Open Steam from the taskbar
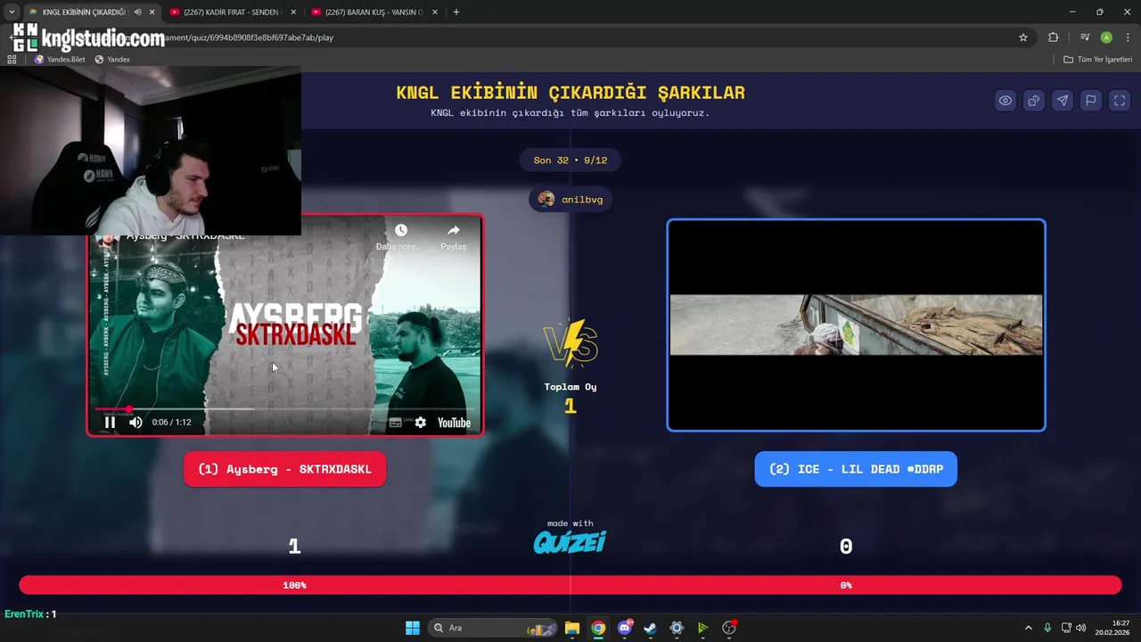 click(651, 628)
